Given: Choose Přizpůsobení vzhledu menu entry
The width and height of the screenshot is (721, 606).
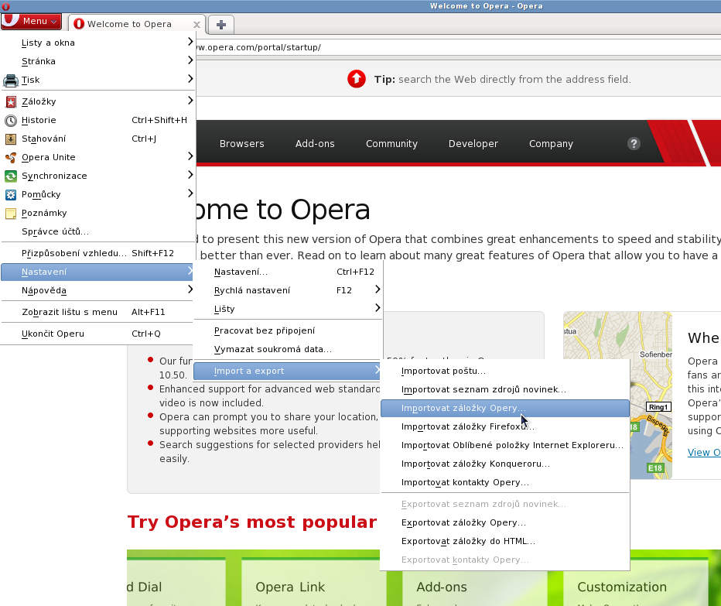Looking at the screenshot, I should [97, 253].
